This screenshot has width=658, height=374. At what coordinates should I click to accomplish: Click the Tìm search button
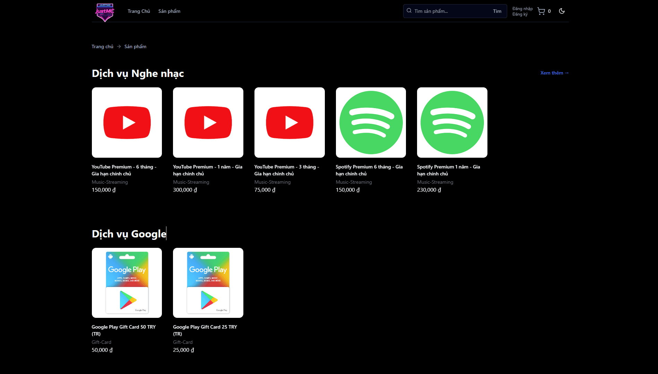pyautogui.click(x=497, y=11)
